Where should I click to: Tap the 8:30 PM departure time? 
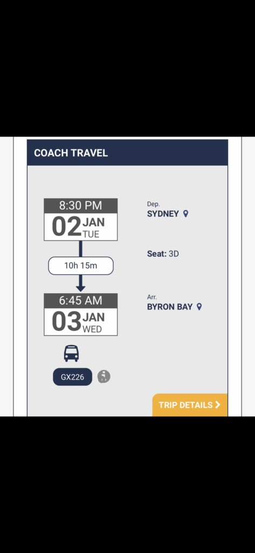[81, 205]
